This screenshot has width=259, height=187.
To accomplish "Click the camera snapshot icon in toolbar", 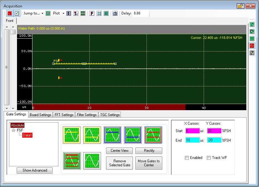I will click(115, 13).
